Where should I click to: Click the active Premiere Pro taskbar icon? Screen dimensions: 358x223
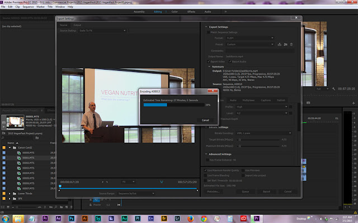(x=257, y=219)
